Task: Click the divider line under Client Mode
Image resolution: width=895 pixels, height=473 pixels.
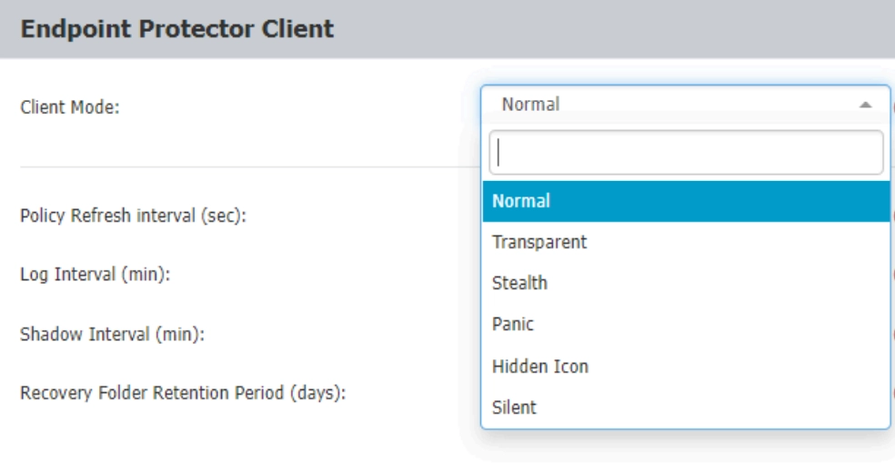Action: click(250, 167)
